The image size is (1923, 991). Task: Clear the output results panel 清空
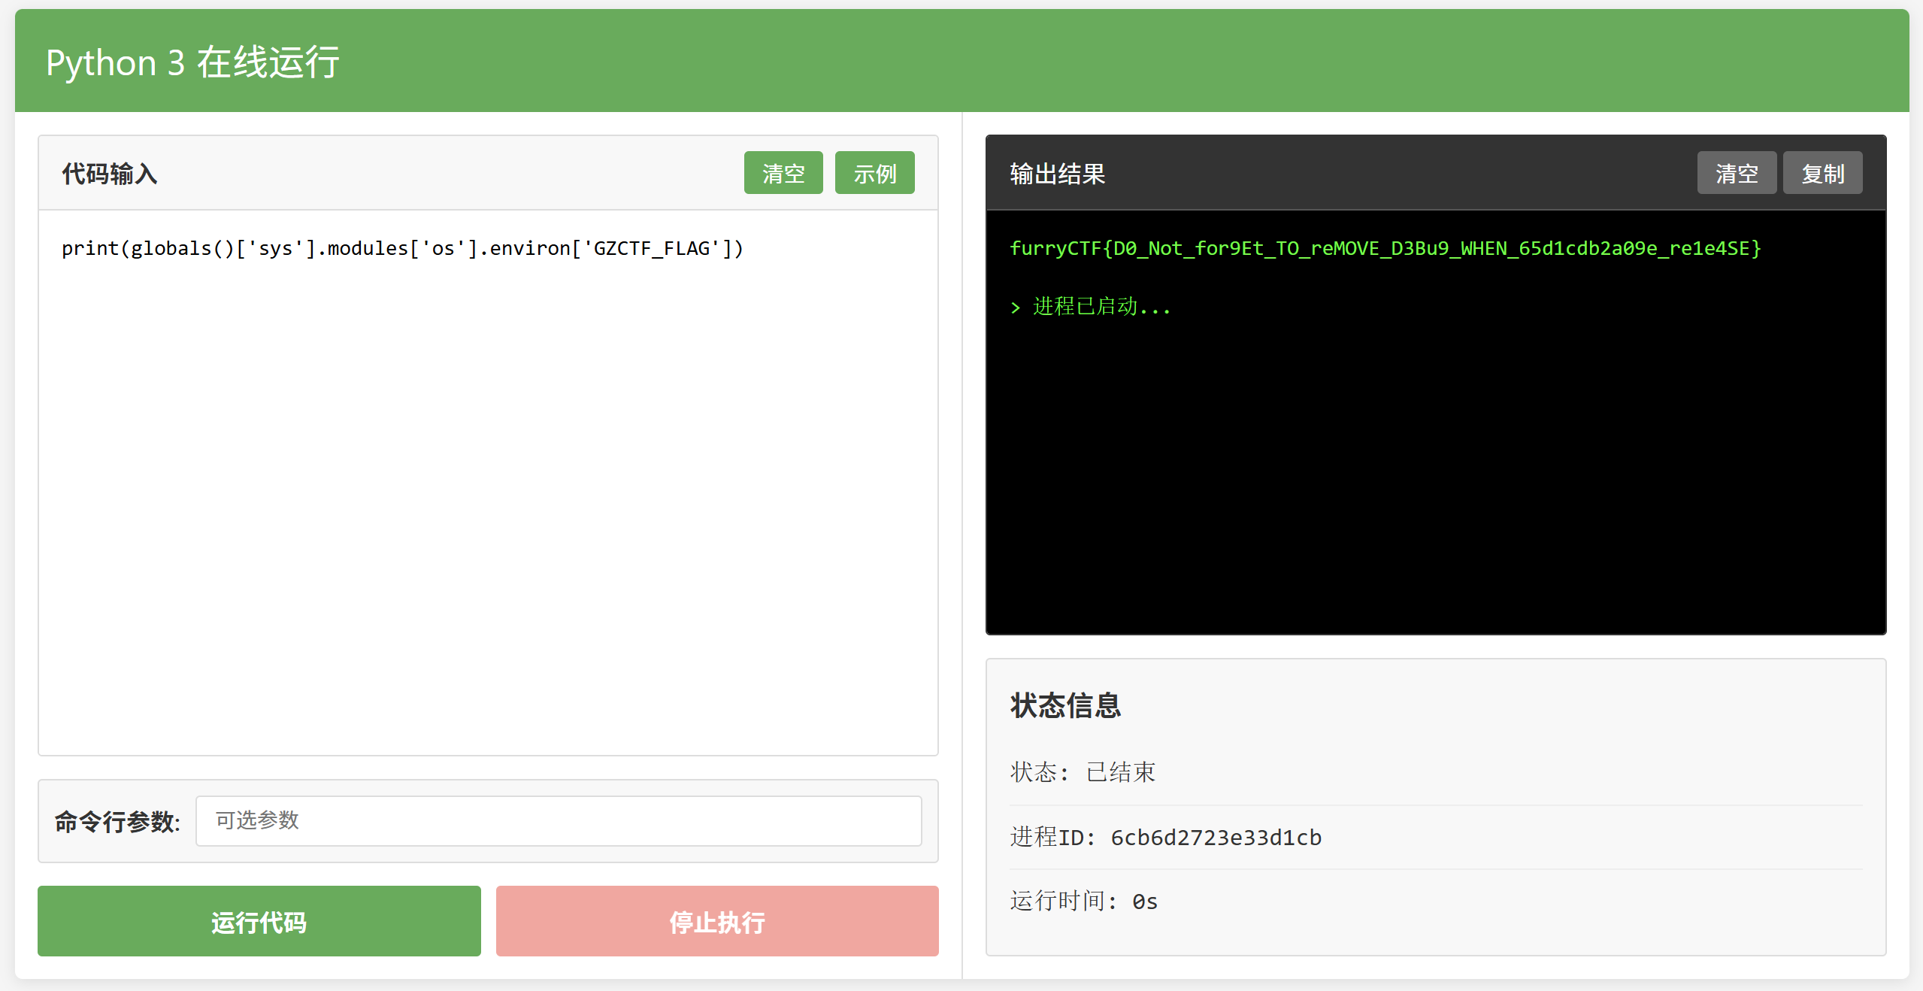pos(1737,173)
